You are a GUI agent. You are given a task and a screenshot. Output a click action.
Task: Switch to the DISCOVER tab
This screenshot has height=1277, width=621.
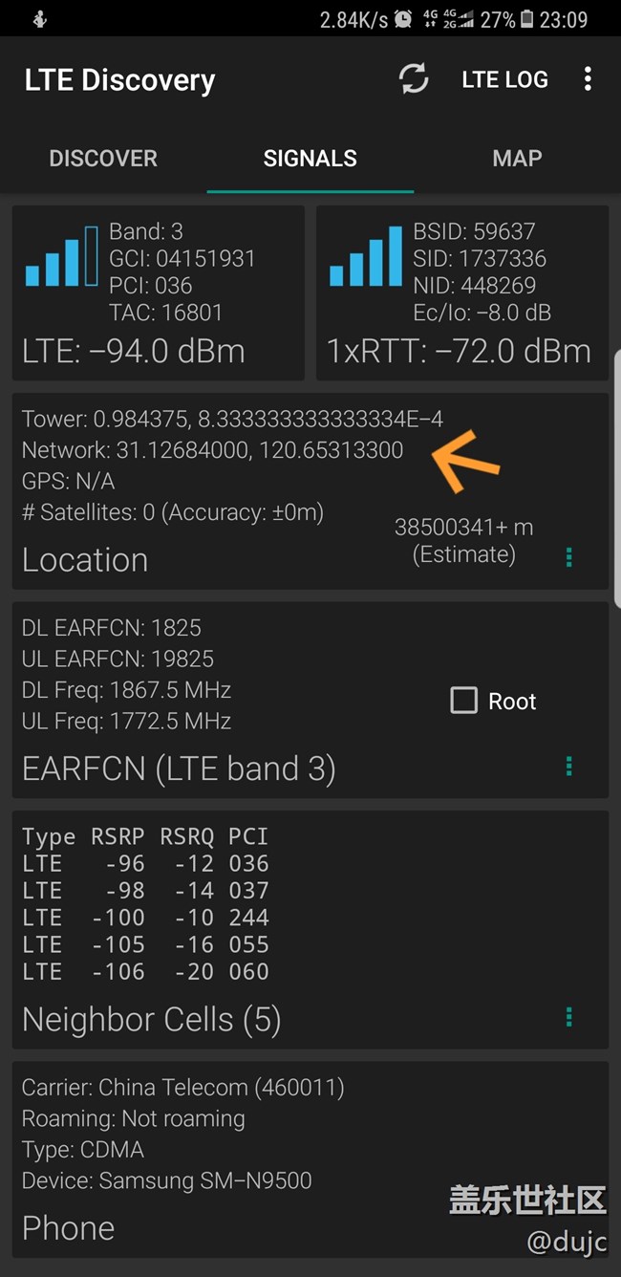coord(103,159)
